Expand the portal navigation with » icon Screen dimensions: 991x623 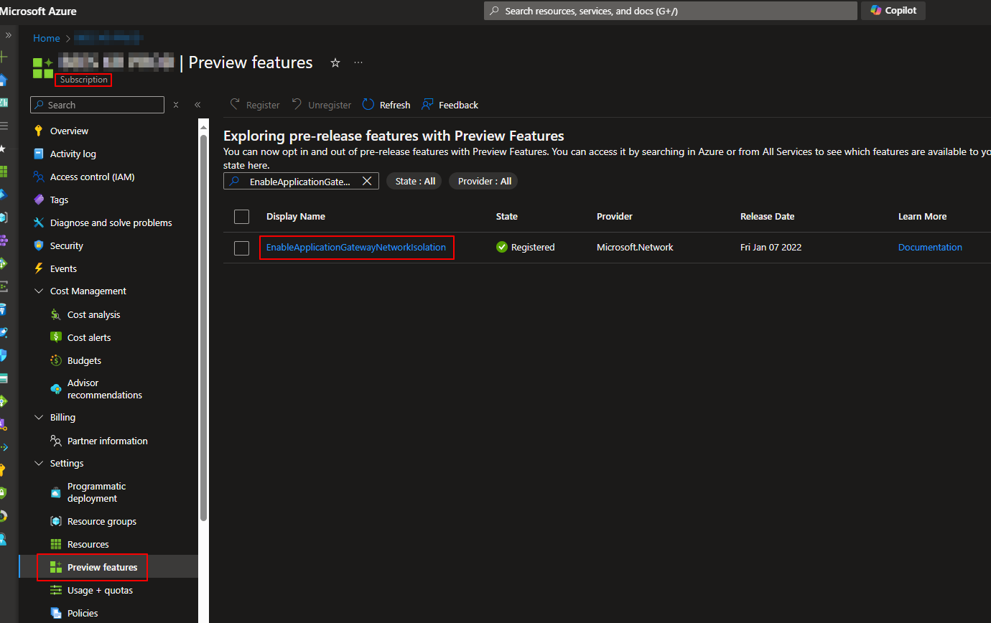[x=9, y=34]
